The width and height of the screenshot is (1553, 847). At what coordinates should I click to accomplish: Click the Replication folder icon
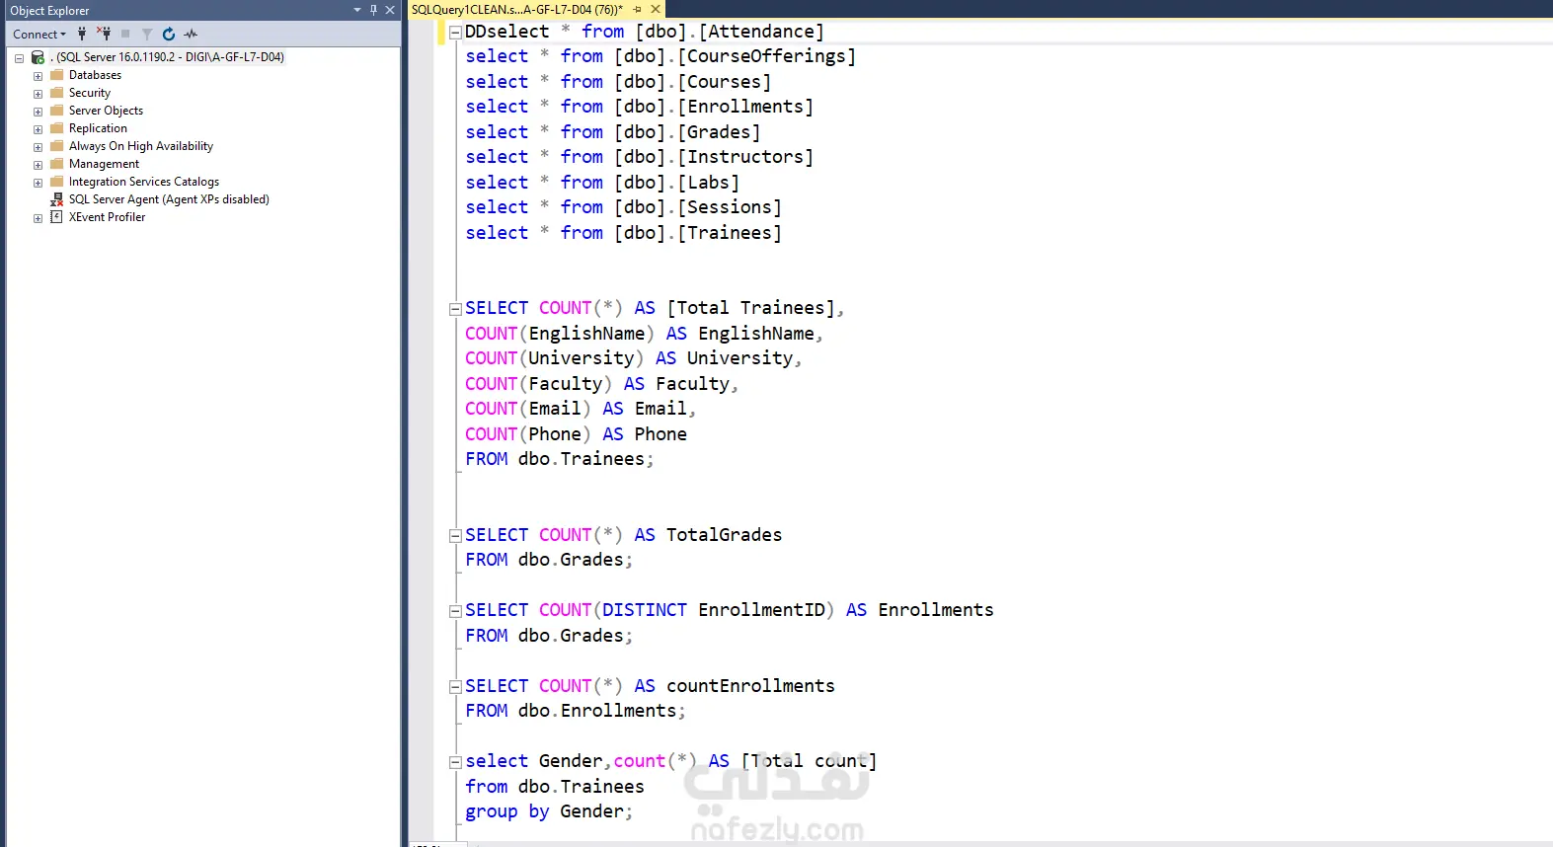[57, 128]
